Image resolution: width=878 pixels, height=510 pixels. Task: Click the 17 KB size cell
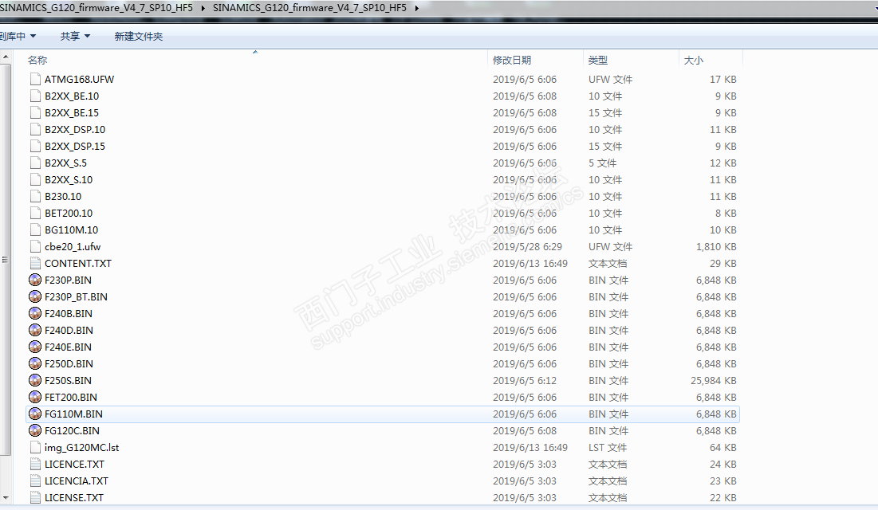(x=722, y=79)
